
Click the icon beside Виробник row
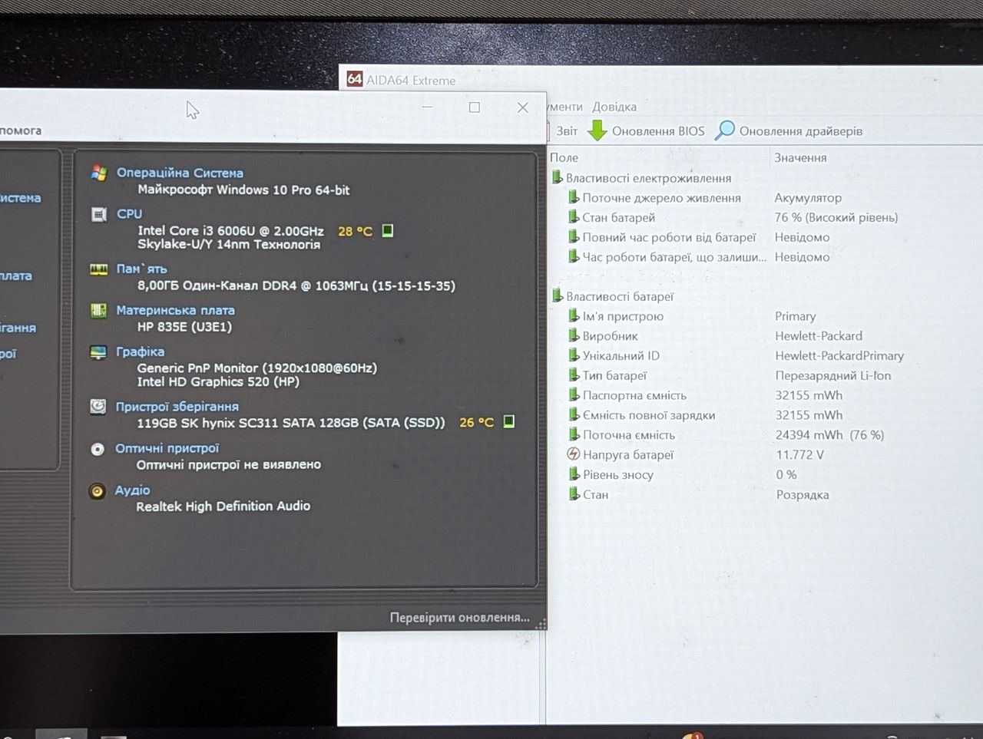point(574,335)
